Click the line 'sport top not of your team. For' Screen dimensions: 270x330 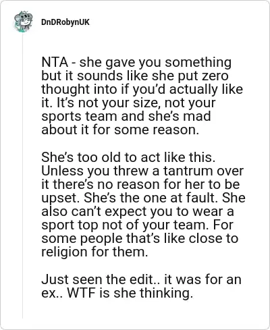click(137, 225)
